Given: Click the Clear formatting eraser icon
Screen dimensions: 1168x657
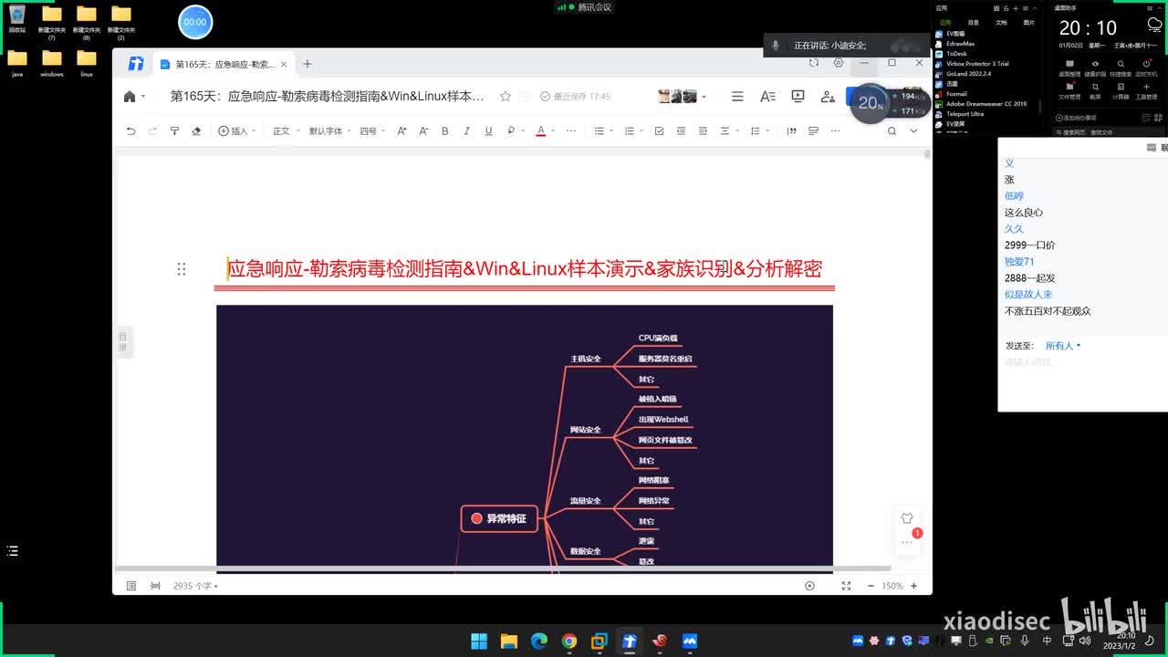Looking at the screenshot, I should [x=196, y=131].
